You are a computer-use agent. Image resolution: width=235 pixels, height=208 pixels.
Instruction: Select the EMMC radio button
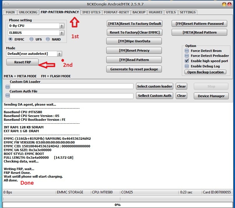pyautogui.click(x=10, y=39)
